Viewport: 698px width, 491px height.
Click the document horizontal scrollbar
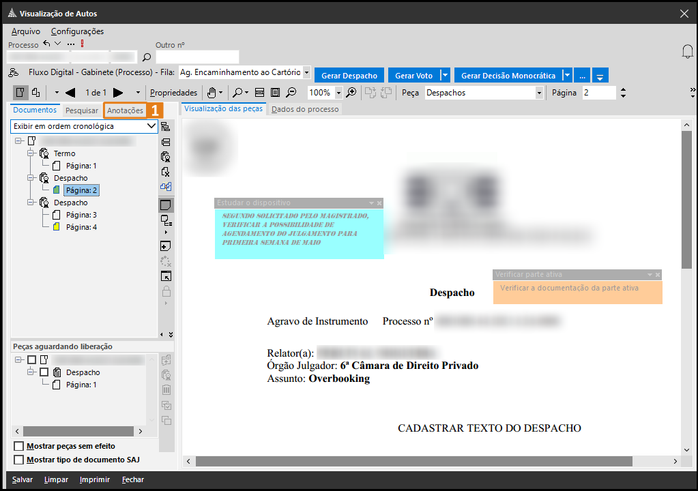pyautogui.click(x=414, y=461)
